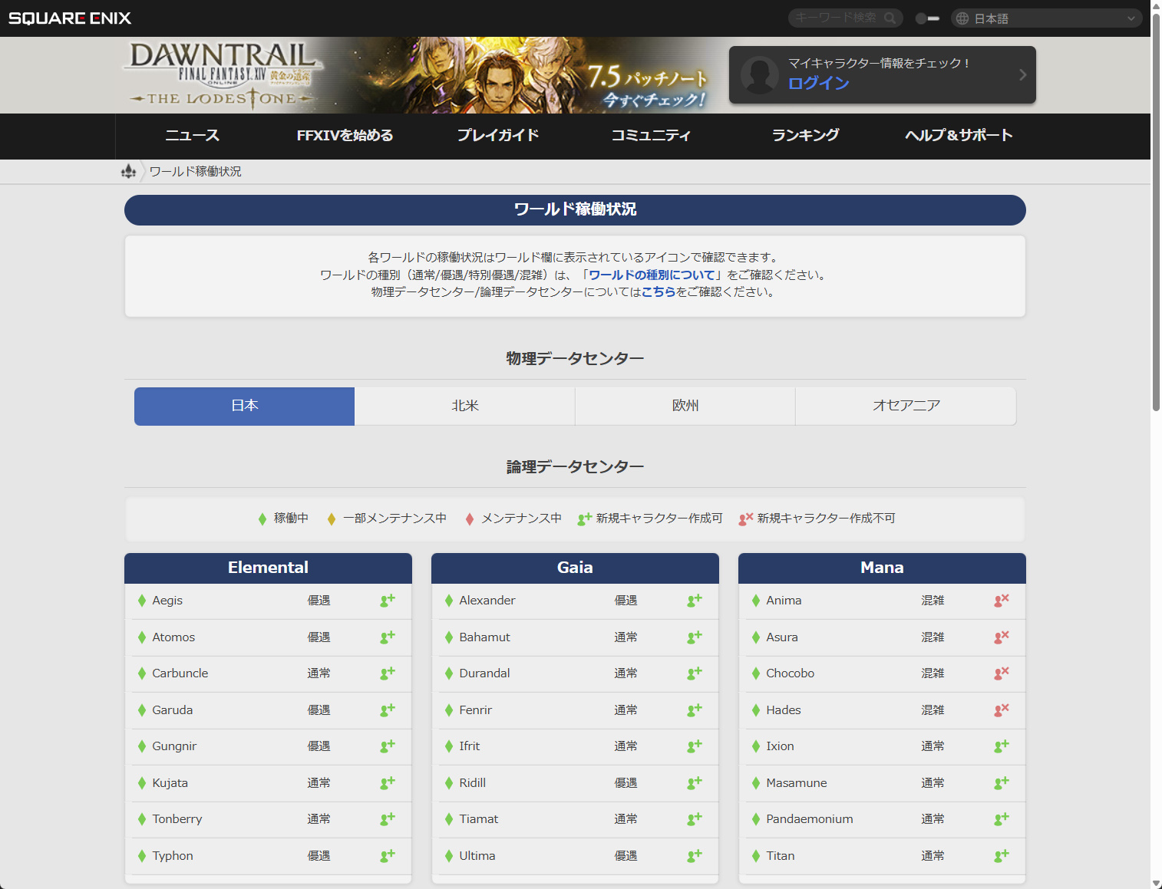Open the プレイガイド navigation menu
1162x889 pixels.
click(x=498, y=136)
